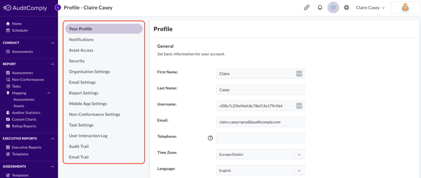The height and width of the screenshot is (178, 421).
Task: Collapse the Mapping sidebar section
Action: point(49,93)
